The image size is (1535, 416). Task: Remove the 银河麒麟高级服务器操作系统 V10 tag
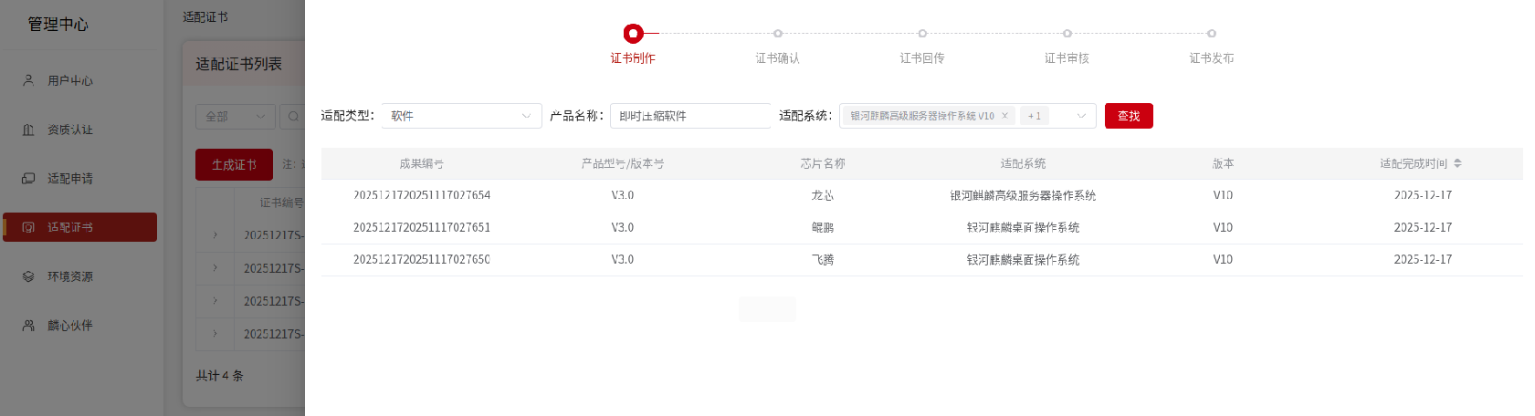[x=1004, y=116]
